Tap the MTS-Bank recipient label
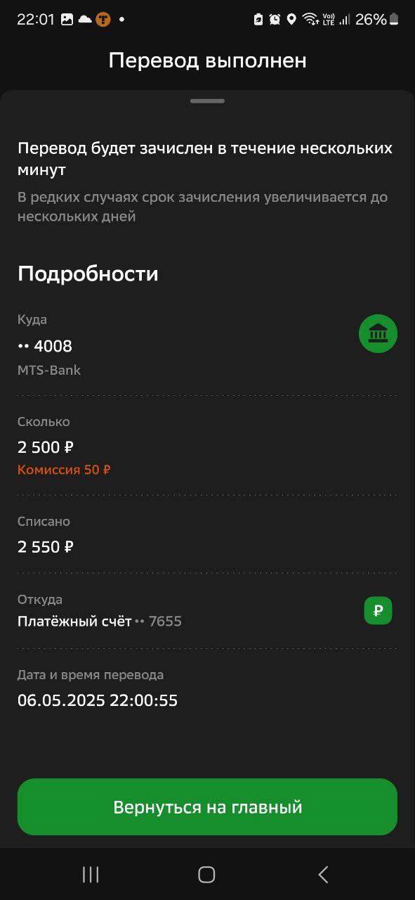Screen dimensions: 415x900 [49, 370]
